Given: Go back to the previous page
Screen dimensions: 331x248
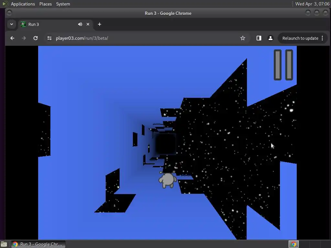Looking at the screenshot, I should [12, 38].
